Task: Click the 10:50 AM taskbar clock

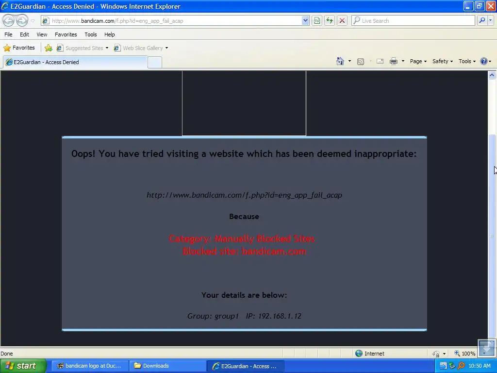Action: coord(479,366)
